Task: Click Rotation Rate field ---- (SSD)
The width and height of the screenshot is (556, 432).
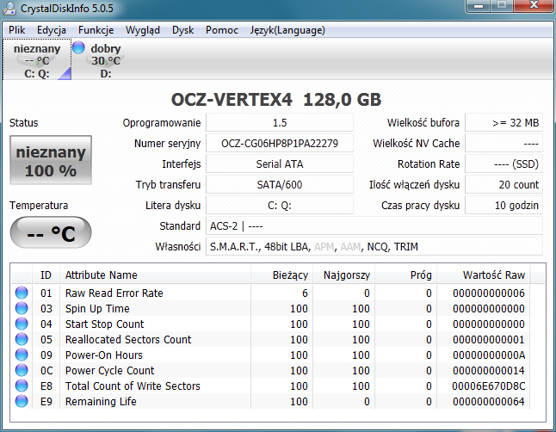Action: click(503, 164)
